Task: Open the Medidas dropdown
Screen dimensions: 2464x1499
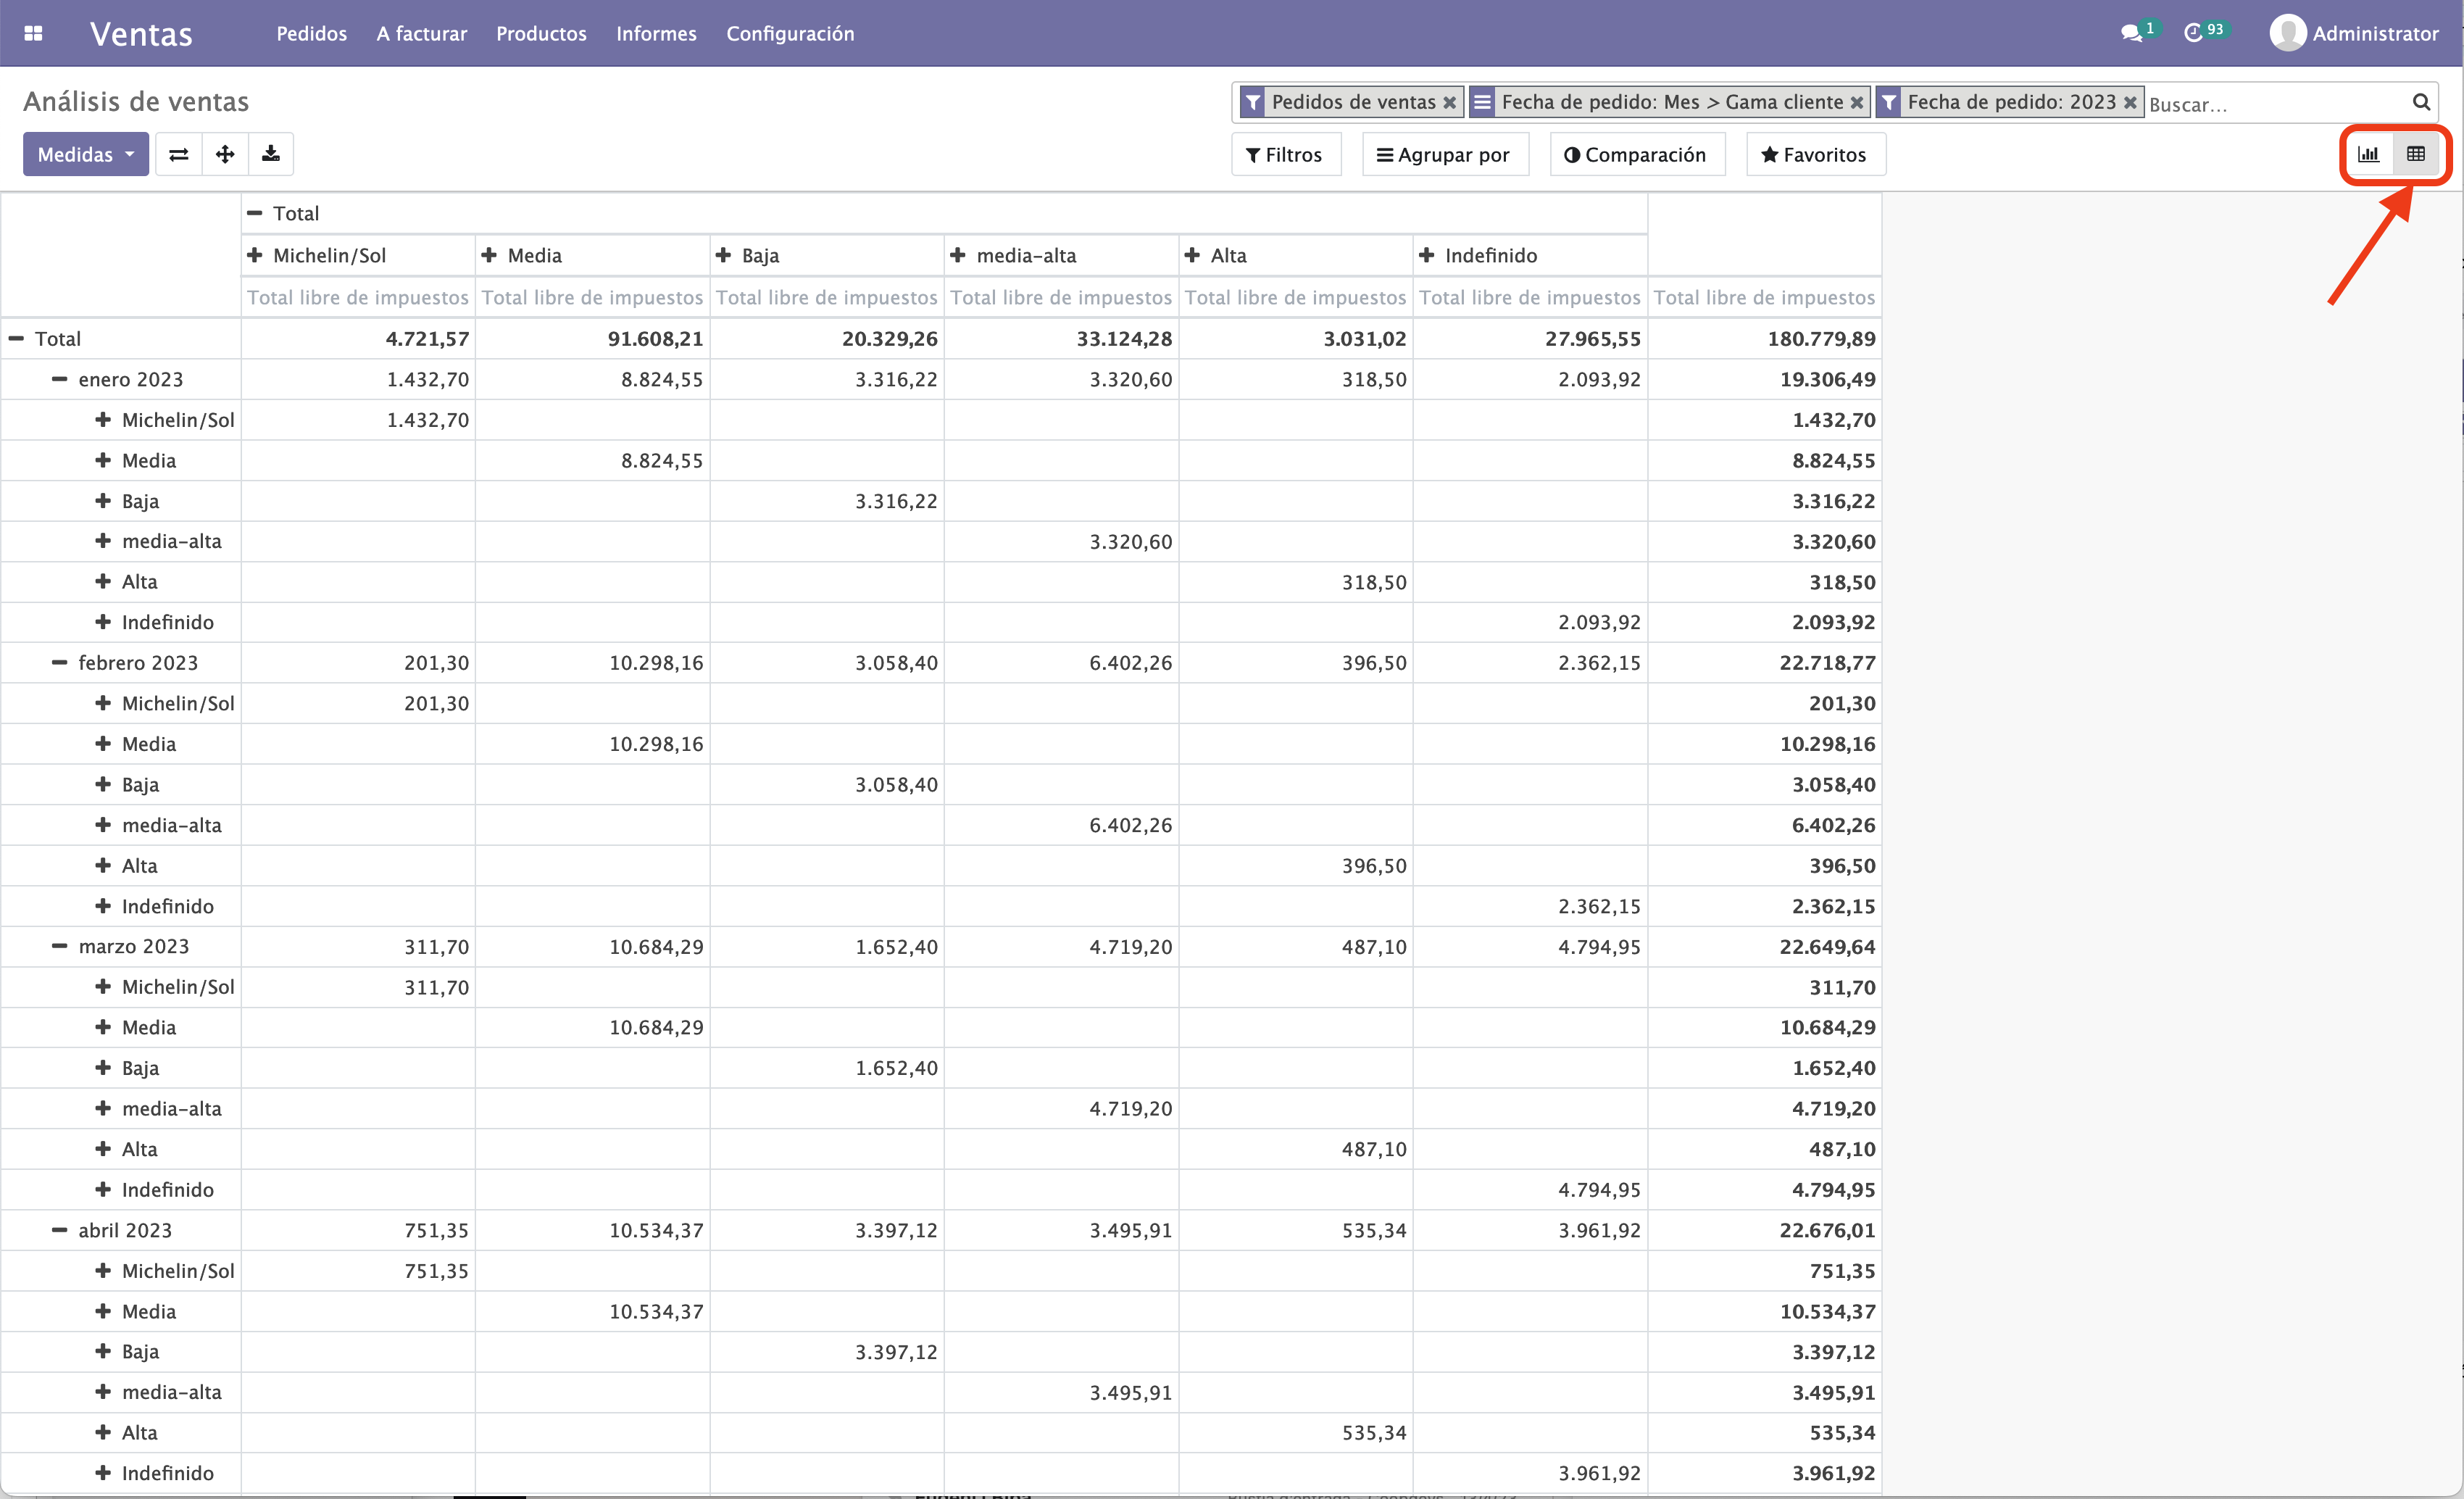Action: pyautogui.click(x=86, y=154)
